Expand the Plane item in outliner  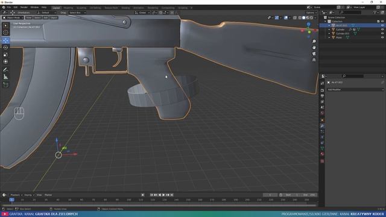(x=329, y=37)
